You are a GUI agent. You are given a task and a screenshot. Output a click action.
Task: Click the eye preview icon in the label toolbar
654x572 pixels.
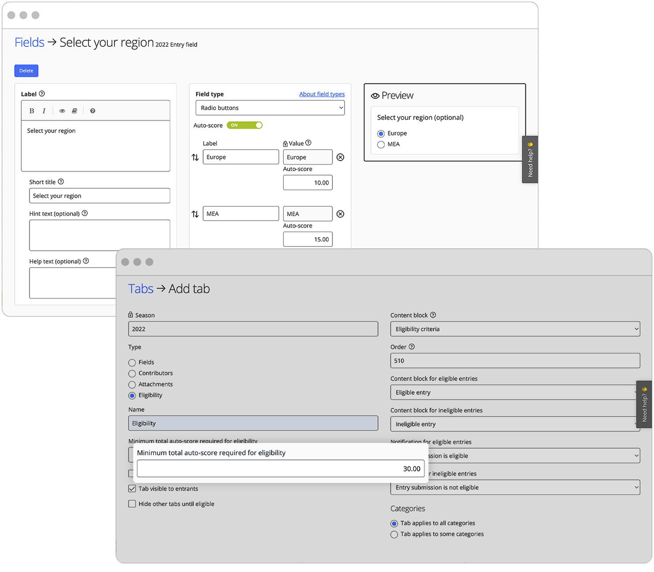[x=62, y=110]
